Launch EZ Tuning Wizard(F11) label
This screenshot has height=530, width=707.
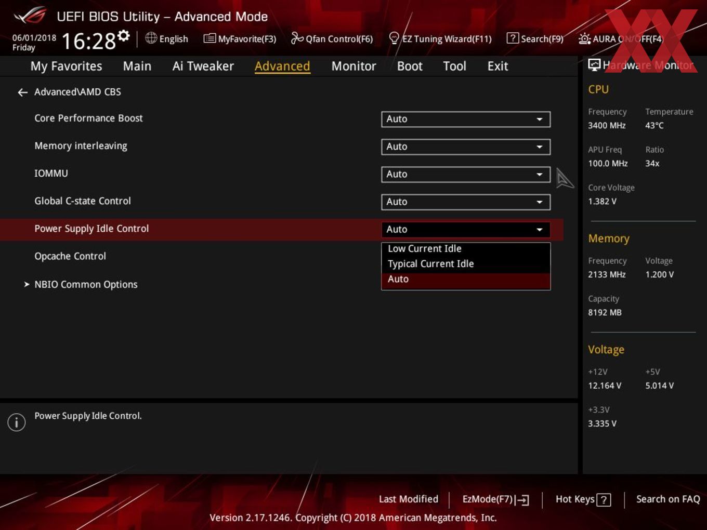point(447,39)
